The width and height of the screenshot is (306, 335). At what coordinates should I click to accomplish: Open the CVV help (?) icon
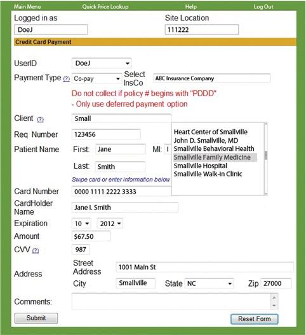coord(36,250)
